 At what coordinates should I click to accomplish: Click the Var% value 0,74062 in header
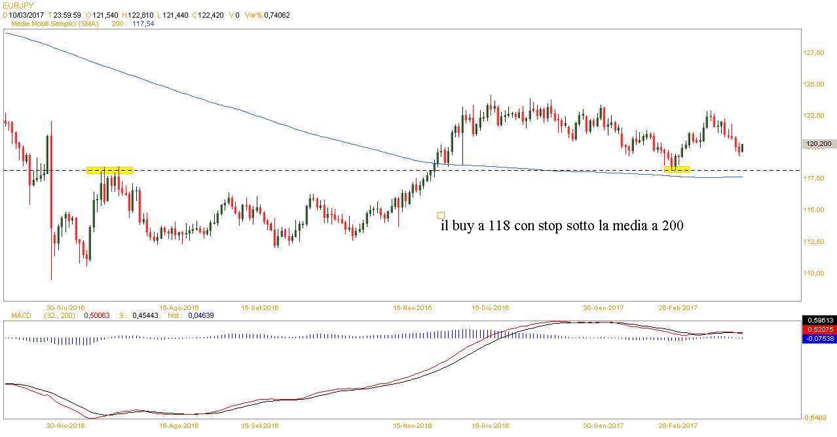pos(274,14)
